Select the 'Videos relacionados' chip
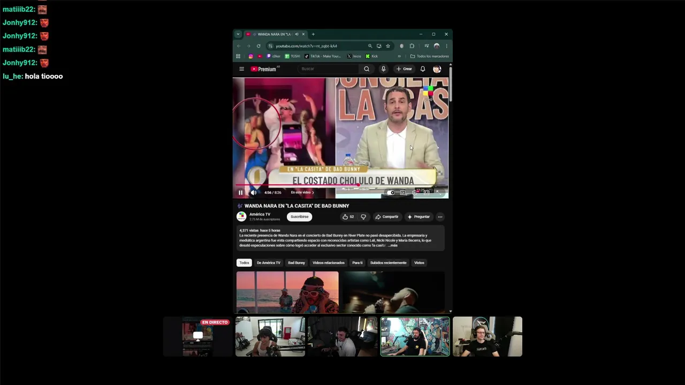 [329, 263]
